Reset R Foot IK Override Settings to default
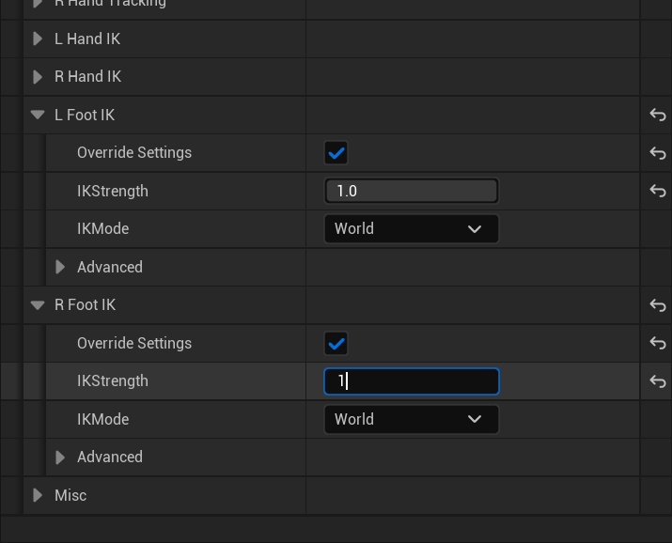This screenshot has width=672, height=543. tap(657, 343)
